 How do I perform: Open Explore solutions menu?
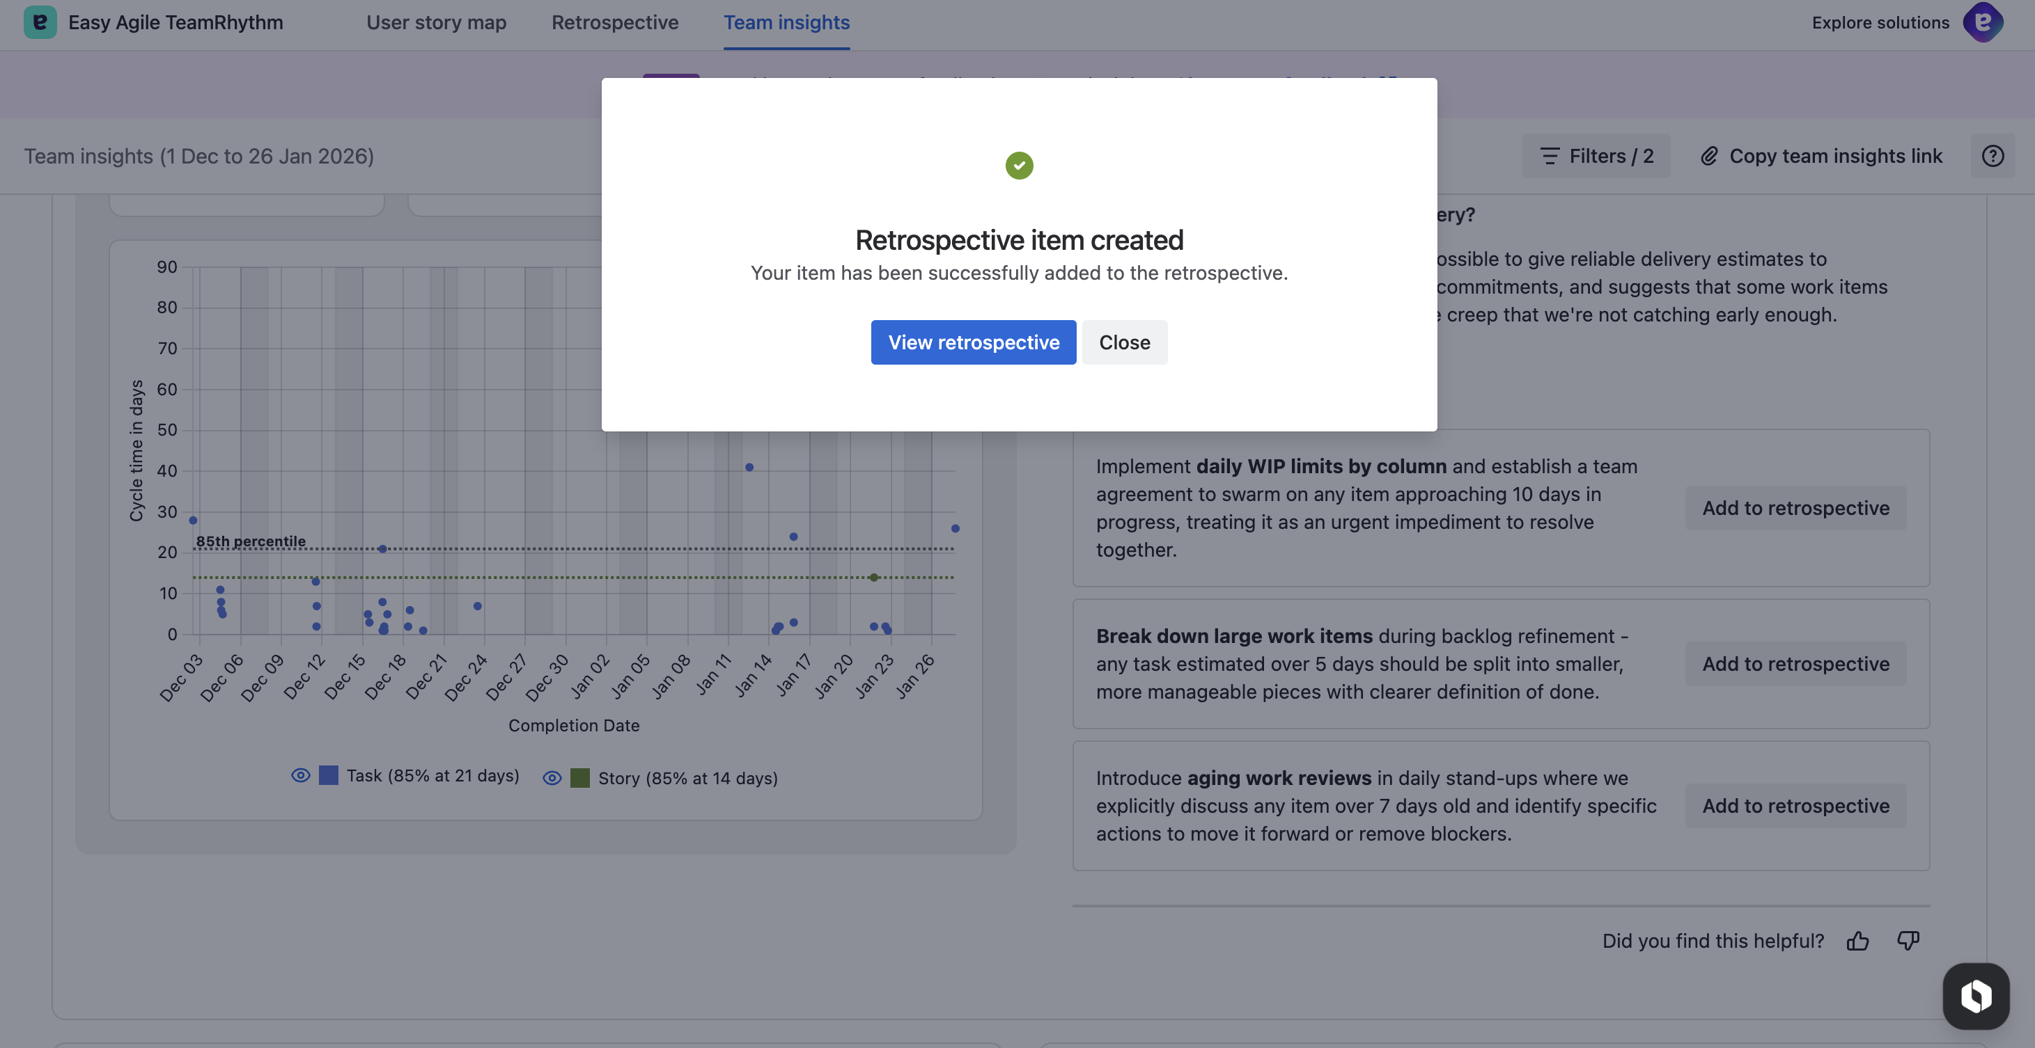pyautogui.click(x=1880, y=23)
